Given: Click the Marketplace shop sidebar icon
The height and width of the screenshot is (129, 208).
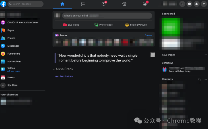Looking at the screenshot, I should pos(3,62).
